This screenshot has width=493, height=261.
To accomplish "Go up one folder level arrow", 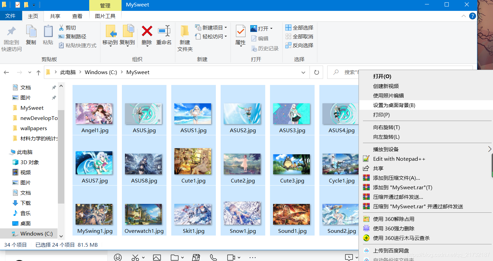I will (x=38, y=72).
